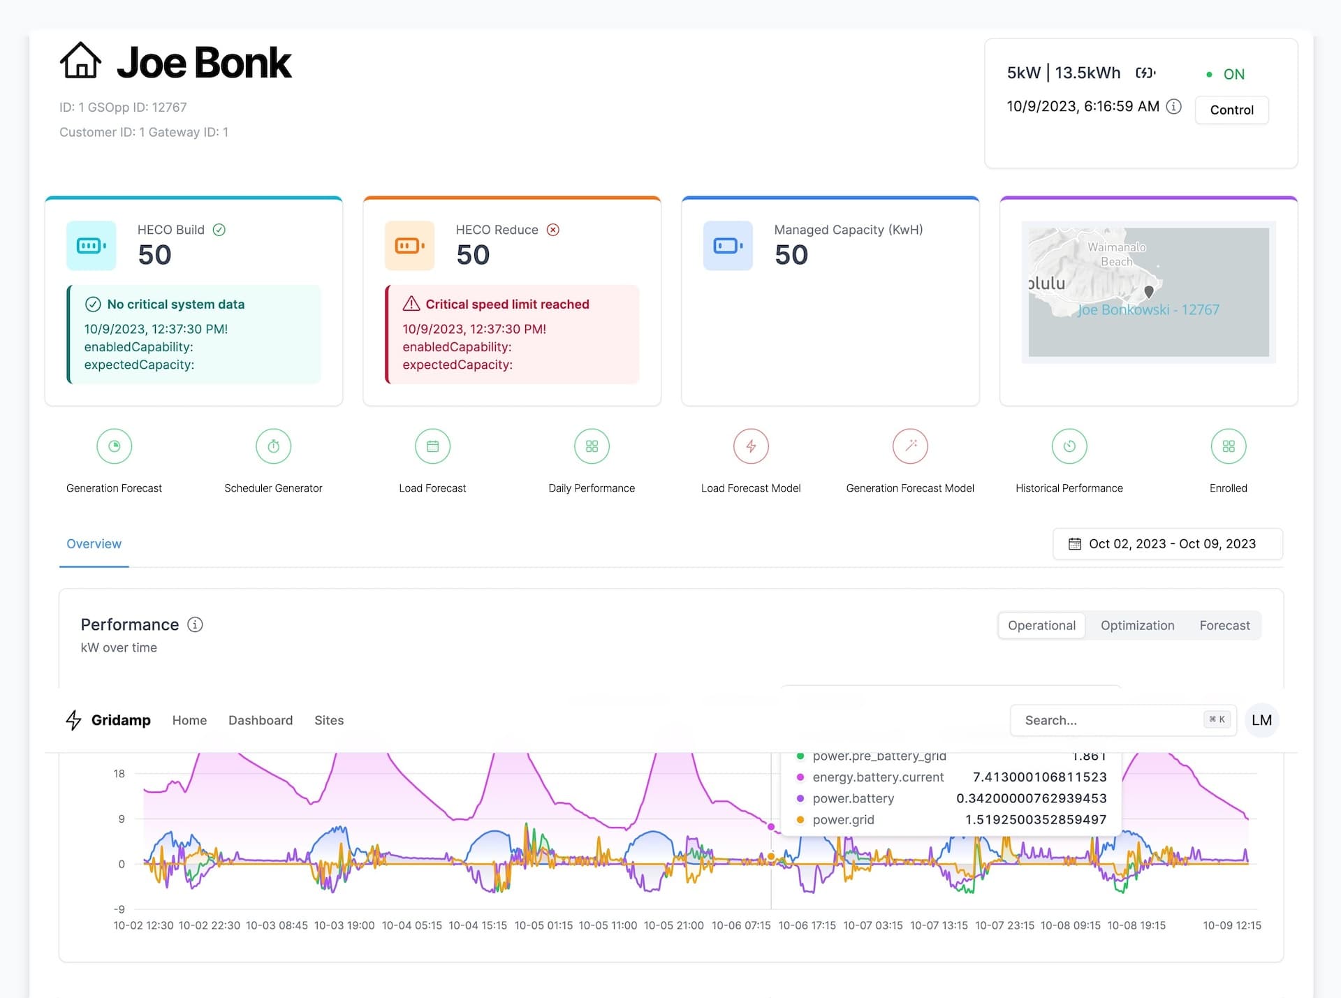Click the Enrolled icon
The width and height of the screenshot is (1341, 998).
pos(1229,446)
